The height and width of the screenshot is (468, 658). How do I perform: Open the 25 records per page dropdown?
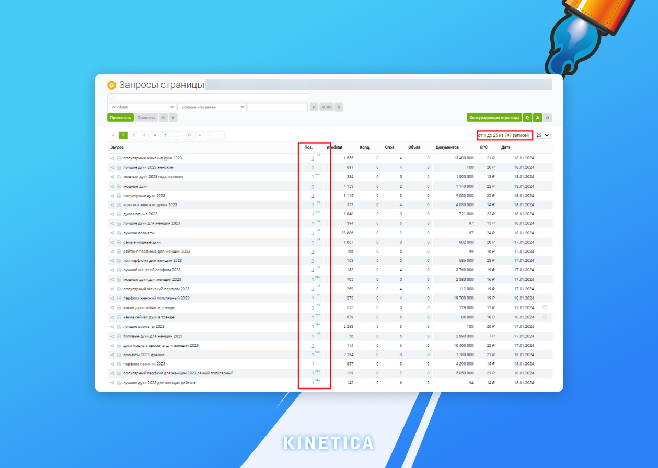click(x=542, y=135)
